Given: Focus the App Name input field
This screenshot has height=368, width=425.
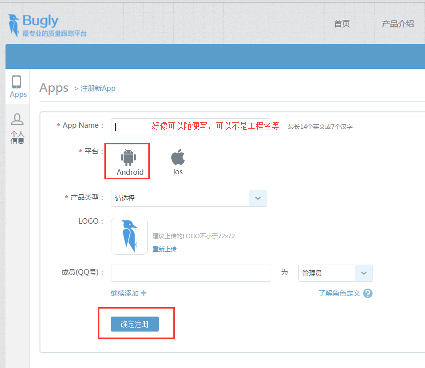Looking at the screenshot, I should pos(191,126).
